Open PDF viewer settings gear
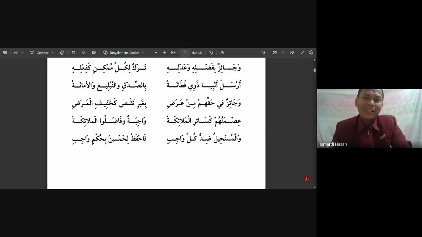This screenshot has height=237, width=422. (311, 53)
